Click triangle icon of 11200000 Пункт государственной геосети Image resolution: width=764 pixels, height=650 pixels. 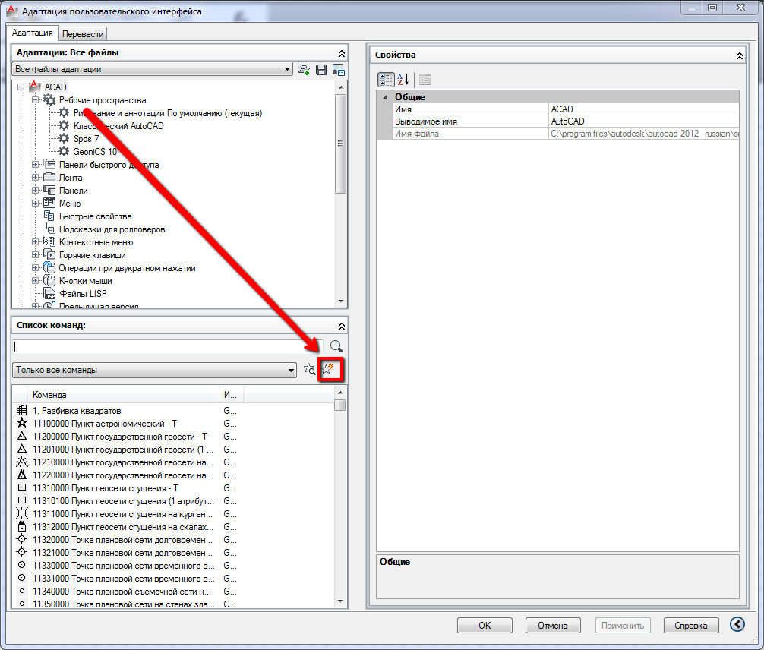tap(22, 436)
